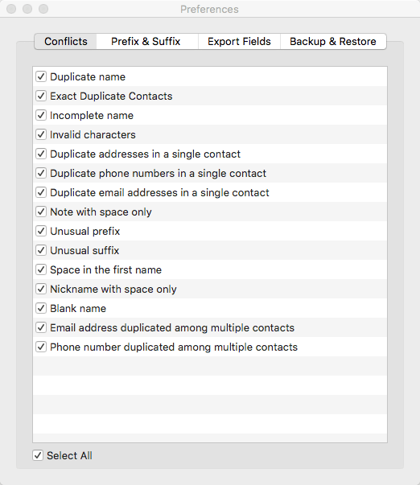Screen dimensions: 420x485
Task: Disable the Unusual suffix check
Action: click(x=41, y=250)
